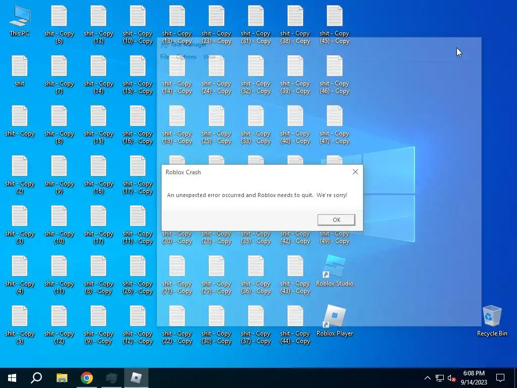Select the file "shit - Copy (10)"
The height and width of the screenshot is (388, 517).
click(x=59, y=225)
